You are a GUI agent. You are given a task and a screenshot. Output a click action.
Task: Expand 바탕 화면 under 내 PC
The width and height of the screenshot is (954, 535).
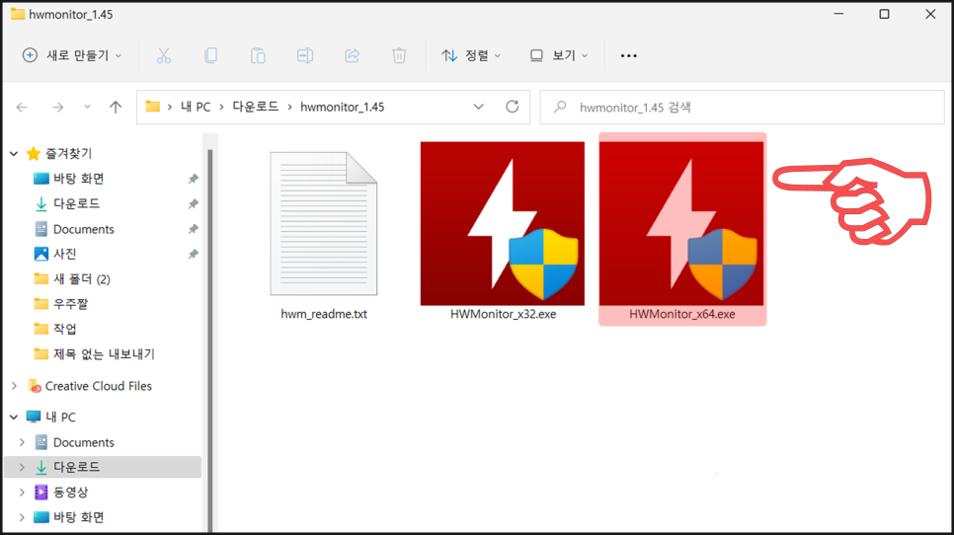(x=22, y=517)
